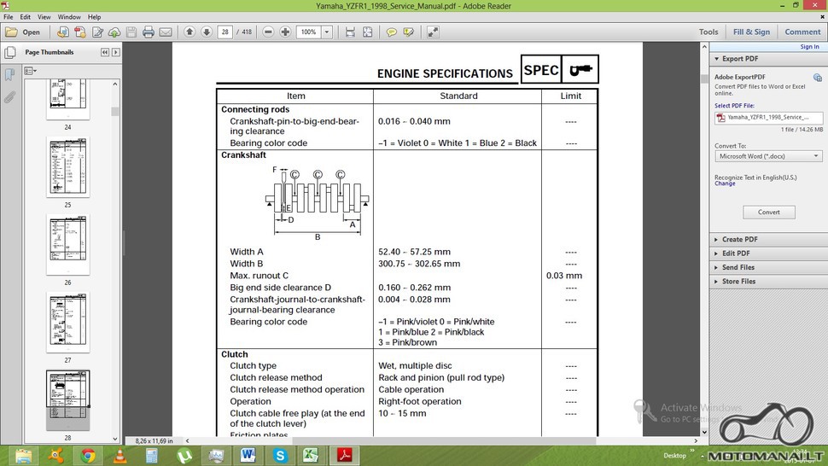Open the Attachments paperclip panel
This screenshot has height=466, width=828.
tap(9, 97)
